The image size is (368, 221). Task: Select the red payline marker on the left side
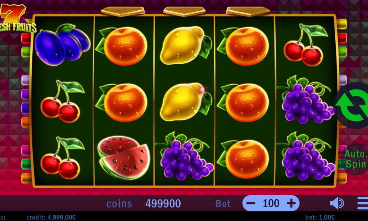click(x=26, y=38)
